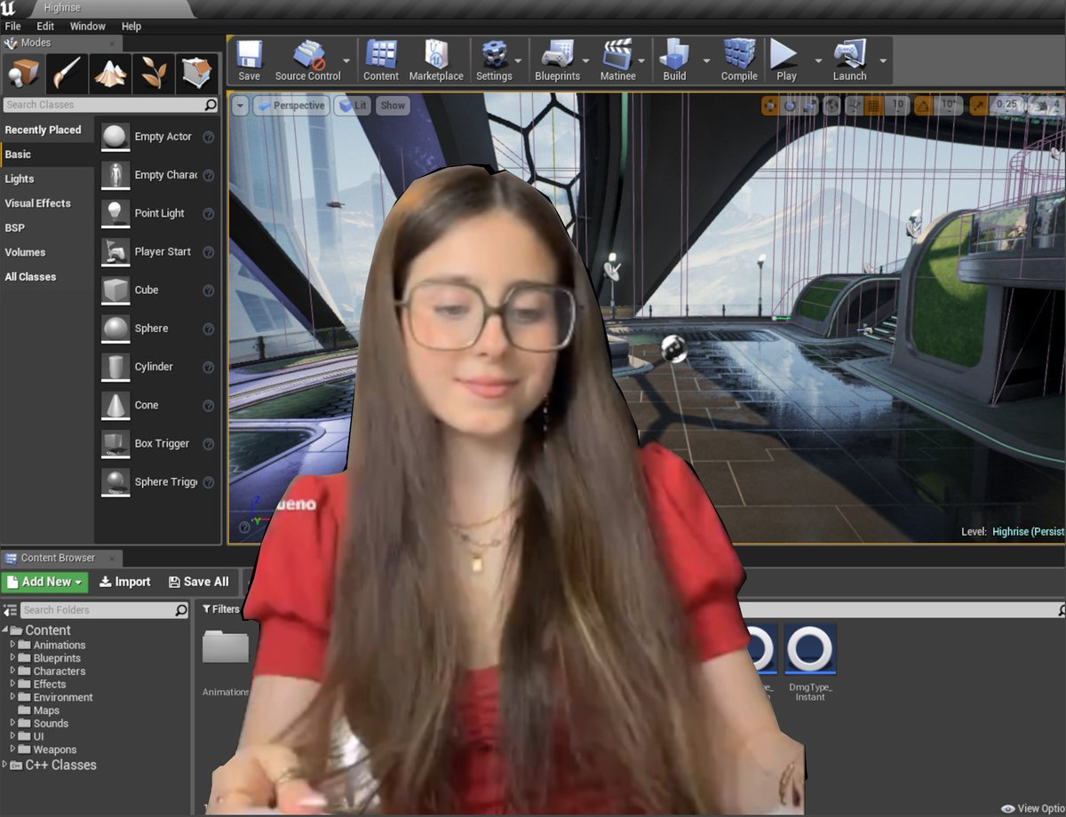Click the Search Classes field
1066x817 pixels.
pos(110,105)
